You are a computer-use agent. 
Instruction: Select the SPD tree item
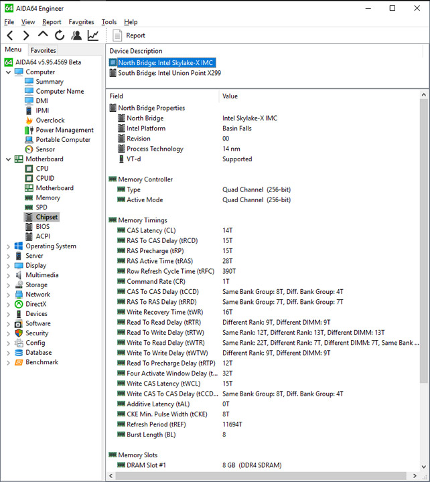tap(42, 207)
